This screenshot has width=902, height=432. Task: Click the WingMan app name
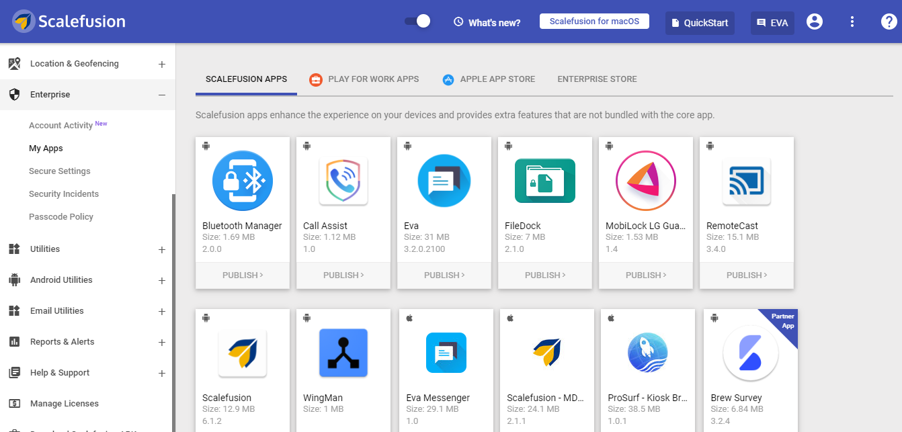point(324,398)
